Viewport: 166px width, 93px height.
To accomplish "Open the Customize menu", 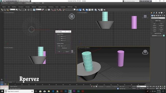I will pyautogui.click(x=63, y=7).
